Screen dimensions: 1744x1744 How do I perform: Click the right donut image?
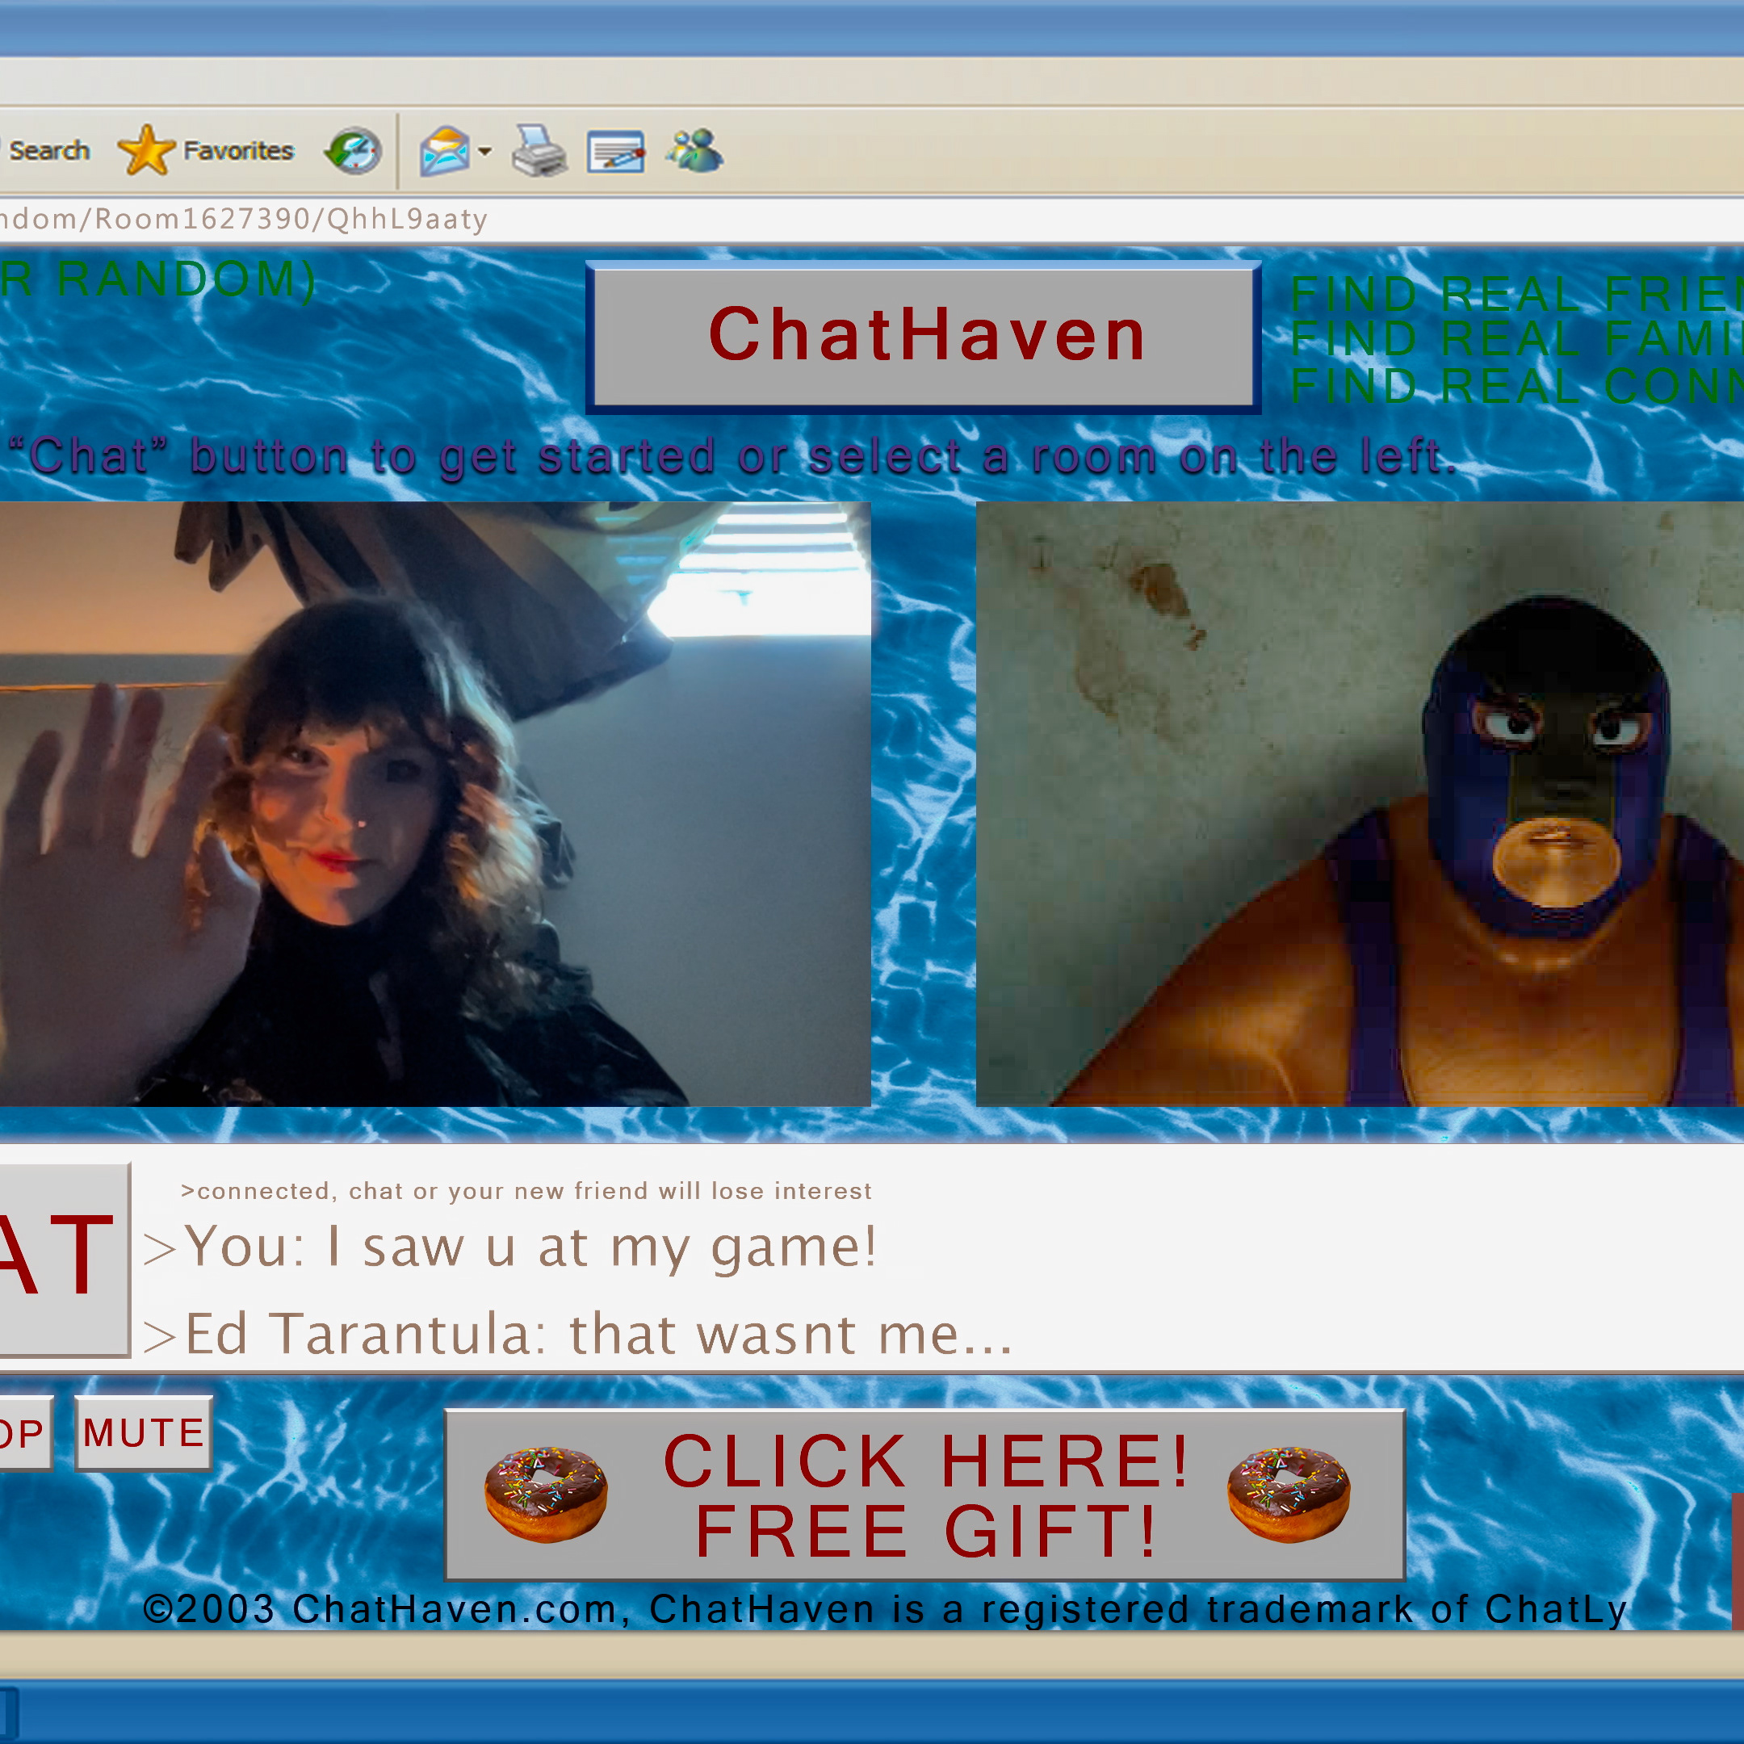click(1289, 1494)
